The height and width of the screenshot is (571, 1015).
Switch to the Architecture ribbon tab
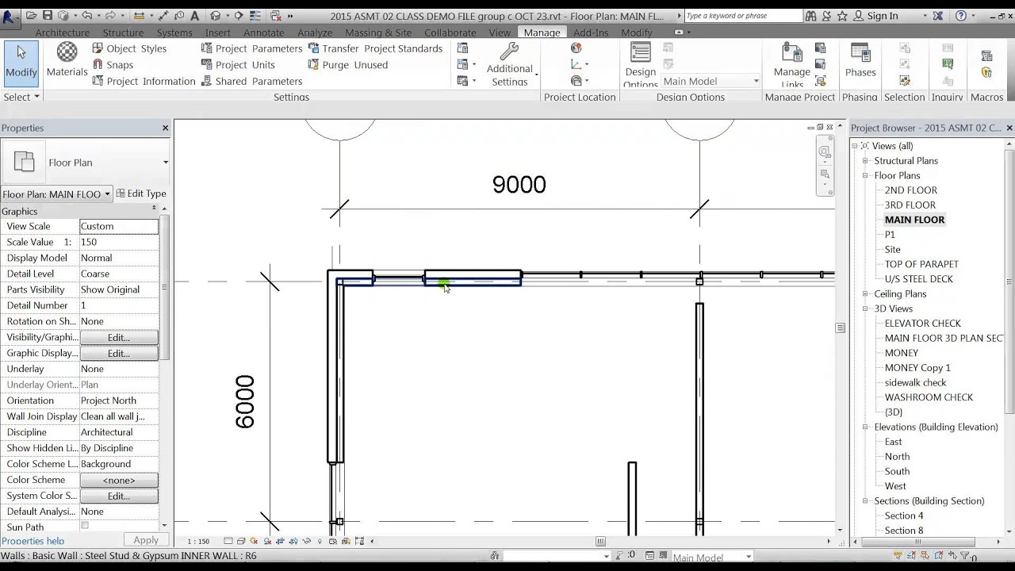click(63, 33)
